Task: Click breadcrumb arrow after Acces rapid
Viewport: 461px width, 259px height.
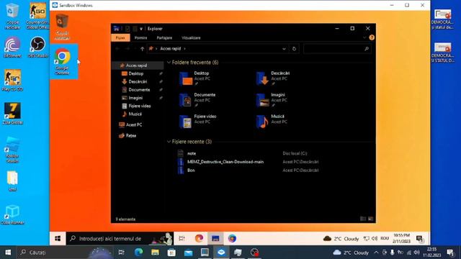Action: point(184,49)
